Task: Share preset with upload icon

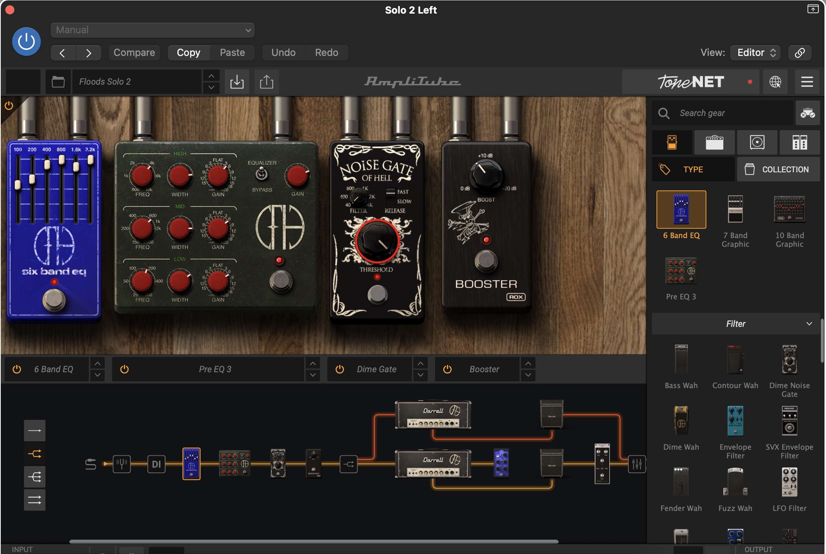Action: [266, 82]
